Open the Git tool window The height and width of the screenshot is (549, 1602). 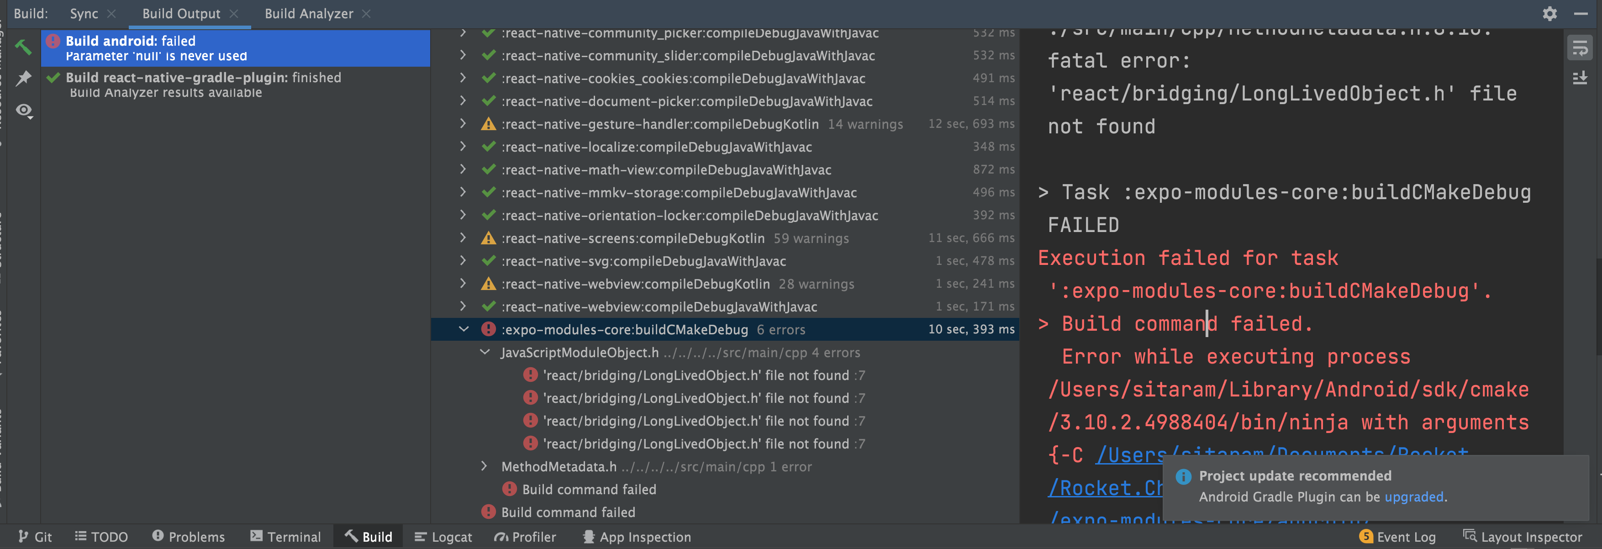35,537
